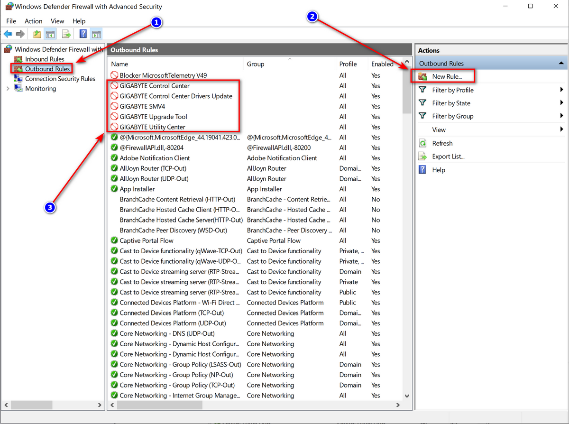Click the Filter by State funnel icon

point(423,103)
